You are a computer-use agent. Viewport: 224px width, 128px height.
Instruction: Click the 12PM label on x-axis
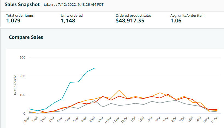[x=125, y=120]
